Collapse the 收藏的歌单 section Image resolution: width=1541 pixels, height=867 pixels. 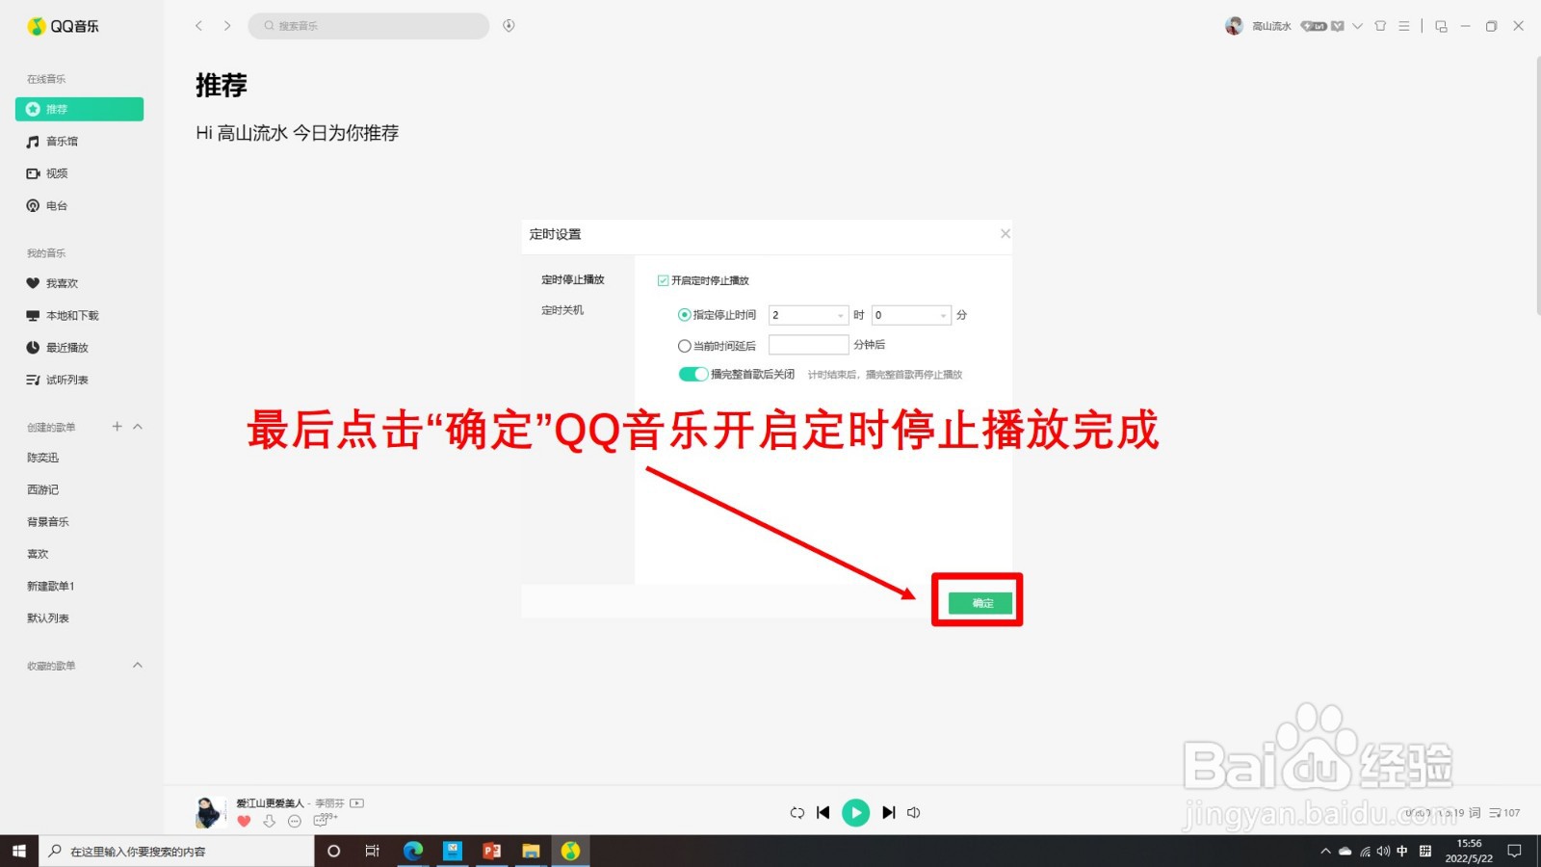tap(138, 665)
